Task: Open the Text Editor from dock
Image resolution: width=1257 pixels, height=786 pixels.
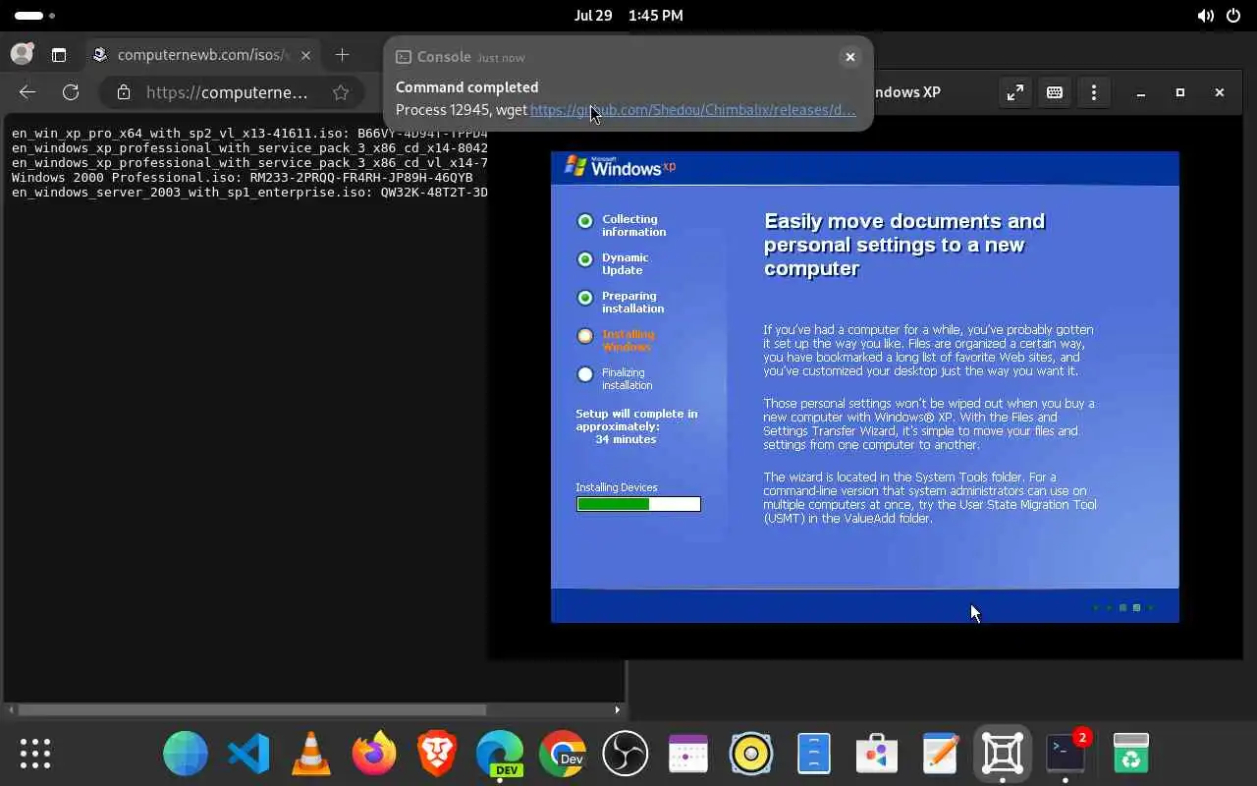Action: (x=940, y=754)
